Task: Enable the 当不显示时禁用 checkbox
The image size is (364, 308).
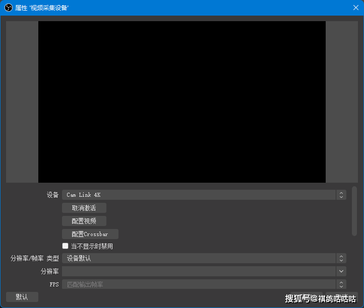Action: pyautogui.click(x=65, y=246)
